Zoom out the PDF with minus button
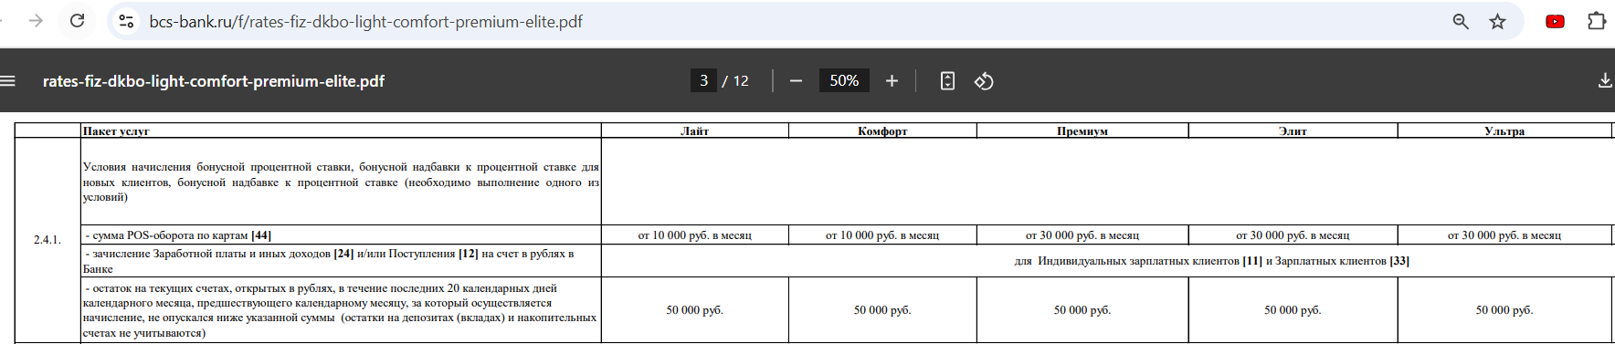This screenshot has width=1615, height=344. (796, 81)
